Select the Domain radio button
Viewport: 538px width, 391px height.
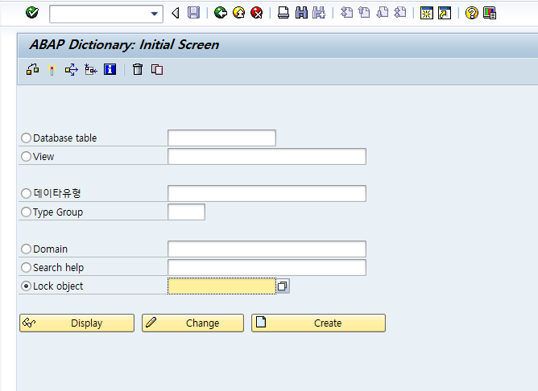(x=26, y=249)
